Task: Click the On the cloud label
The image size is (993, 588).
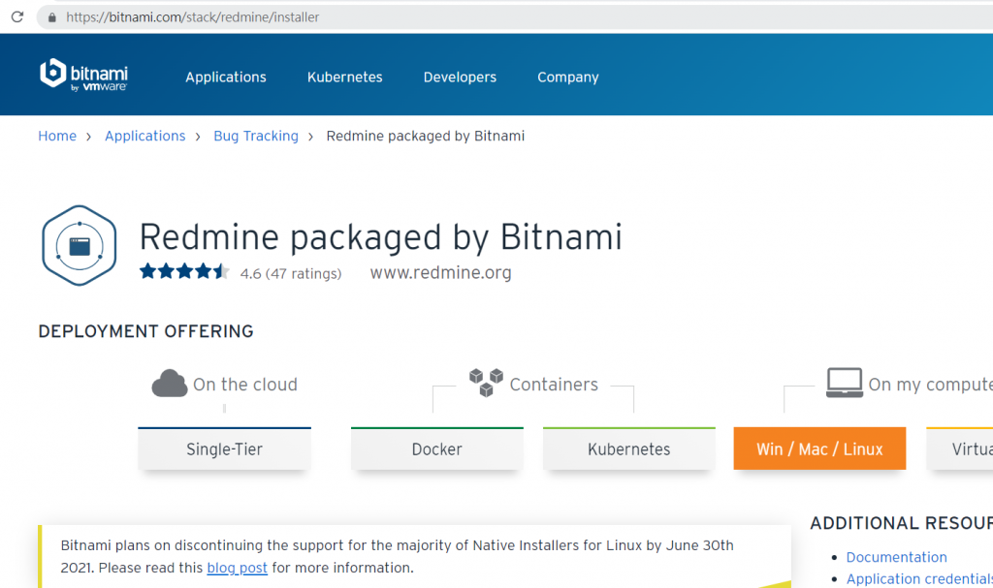Action: point(245,385)
